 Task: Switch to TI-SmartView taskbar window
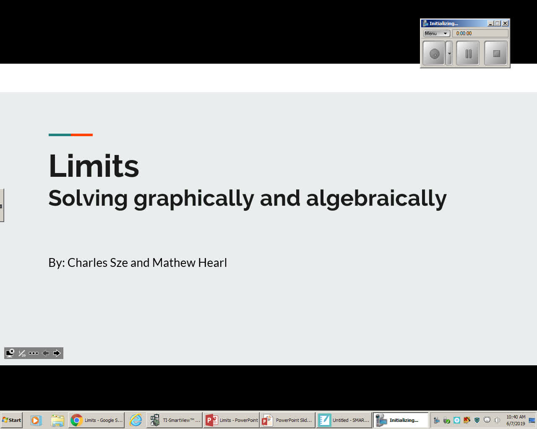click(175, 420)
